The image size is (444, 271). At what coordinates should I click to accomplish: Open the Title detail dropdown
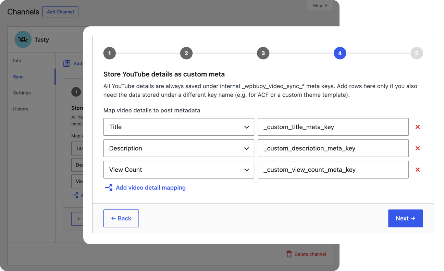tap(179, 127)
